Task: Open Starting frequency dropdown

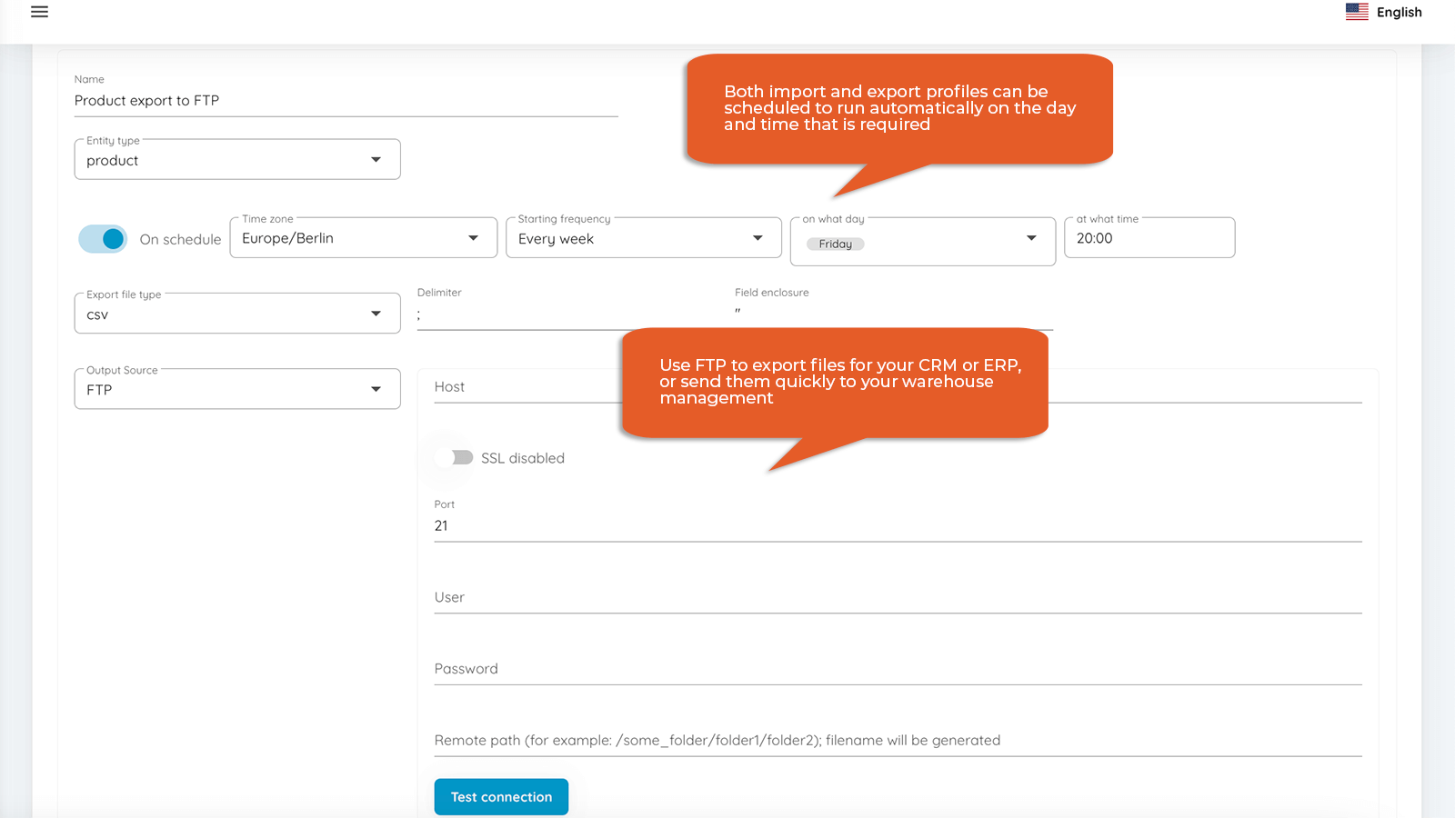Action: 643,238
